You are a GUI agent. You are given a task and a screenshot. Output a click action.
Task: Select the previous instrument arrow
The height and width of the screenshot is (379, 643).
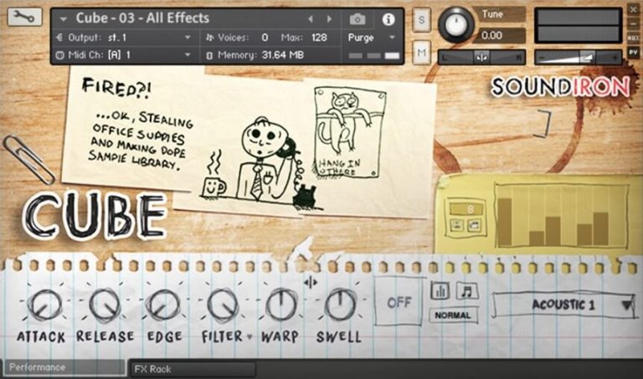coord(310,18)
